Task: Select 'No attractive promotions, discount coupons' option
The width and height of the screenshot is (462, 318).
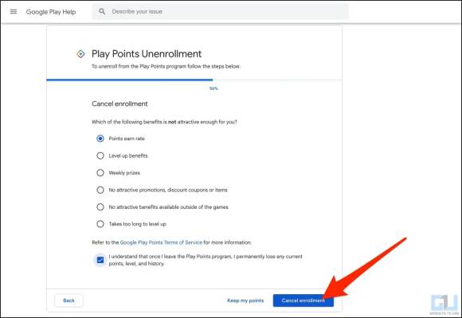Action: pos(100,190)
